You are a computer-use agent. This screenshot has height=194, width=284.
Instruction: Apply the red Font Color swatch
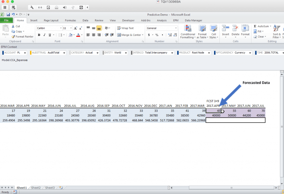[x=78, y=35]
